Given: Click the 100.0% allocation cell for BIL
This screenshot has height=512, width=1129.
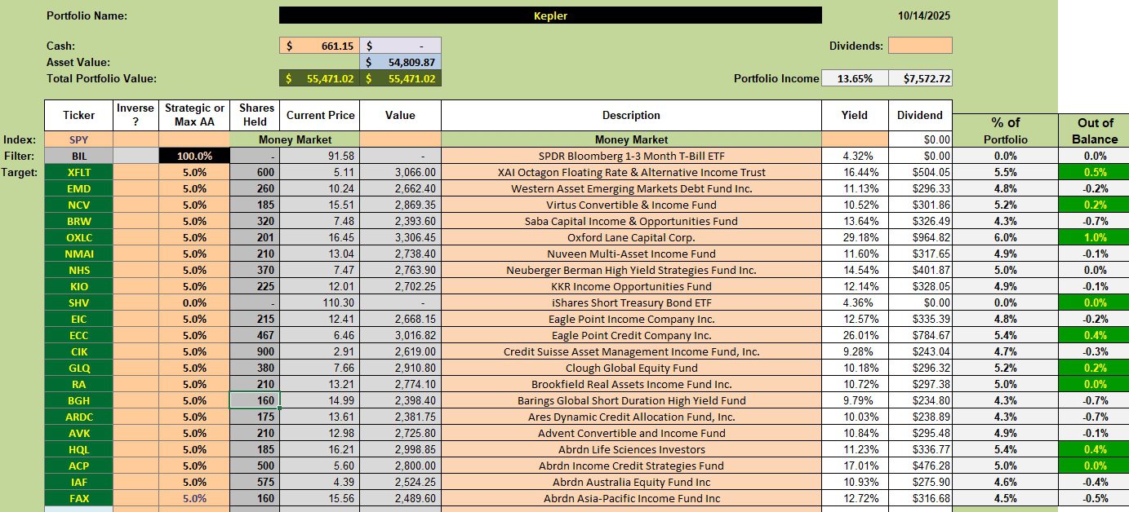Looking at the screenshot, I should (x=194, y=156).
